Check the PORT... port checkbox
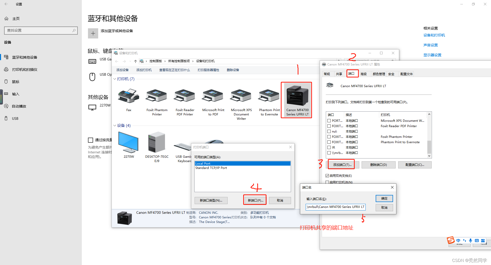 click(x=329, y=121)
